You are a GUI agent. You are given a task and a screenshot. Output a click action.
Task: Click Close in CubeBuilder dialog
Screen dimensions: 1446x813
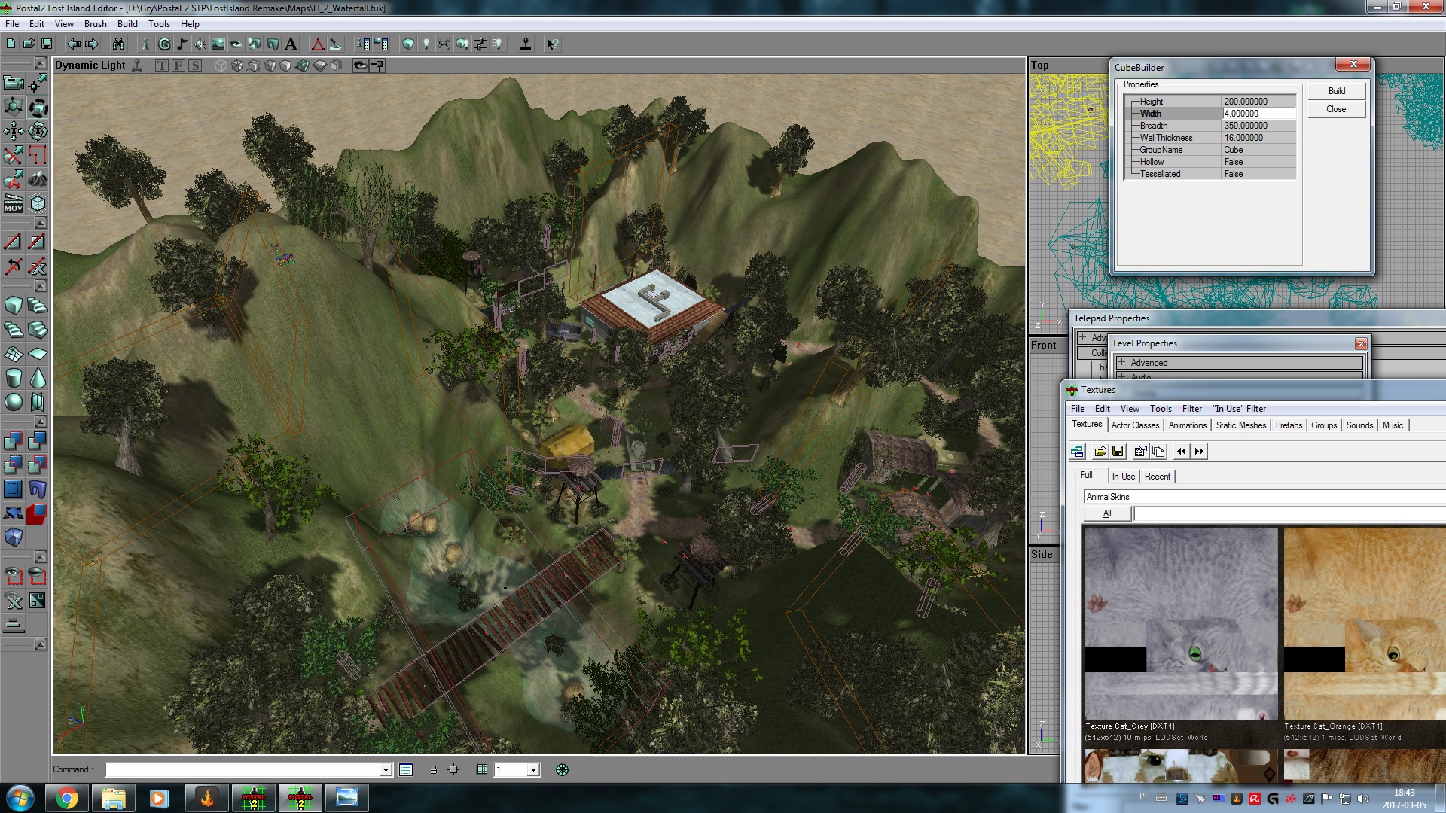pos(1336,109)
